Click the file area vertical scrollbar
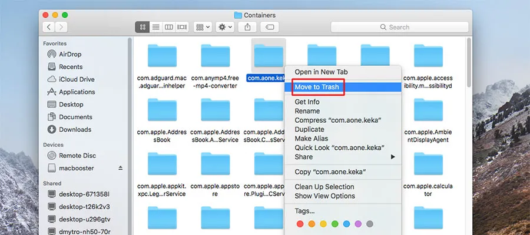This screenshot has width=530, height=235. (469, 62)
